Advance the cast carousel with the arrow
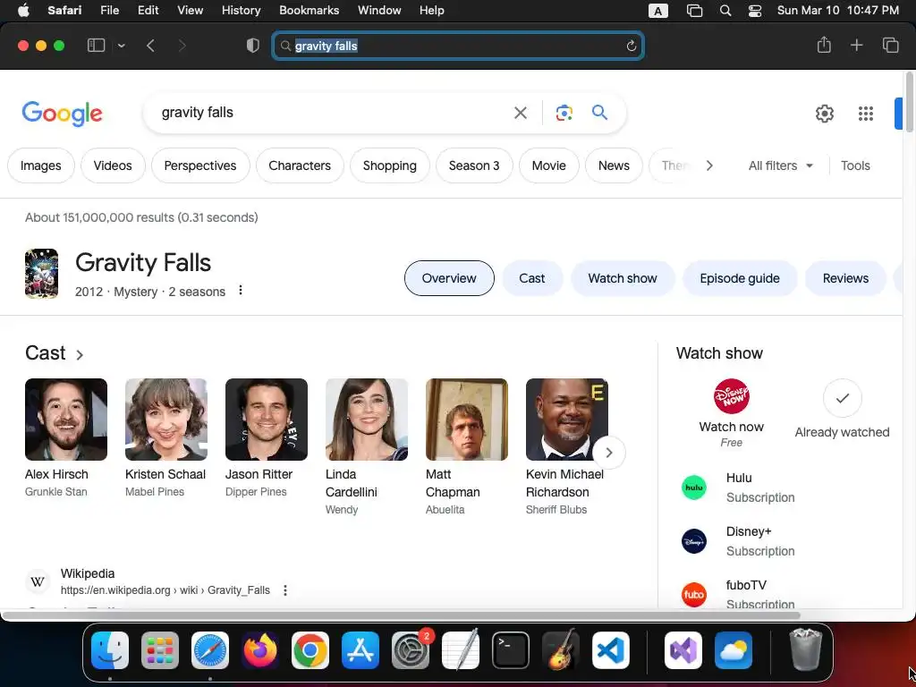916x687 pixels. coord(608,453)
